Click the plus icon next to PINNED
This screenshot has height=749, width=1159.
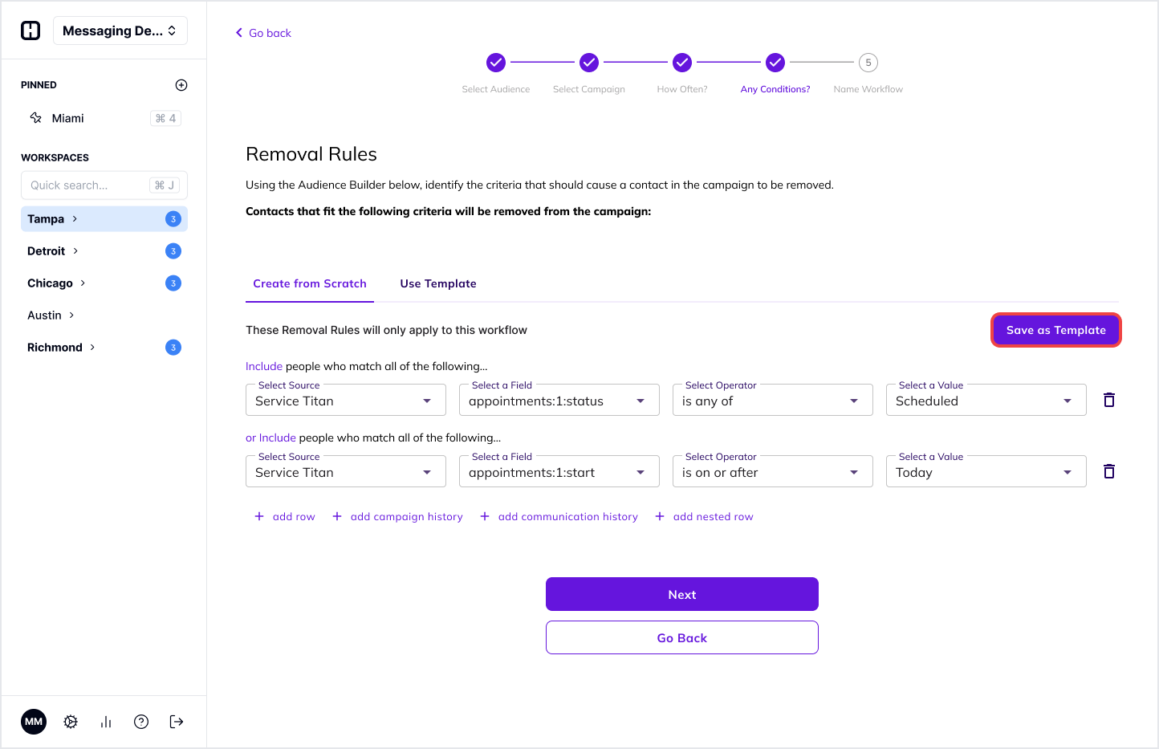tap(181, 84)
